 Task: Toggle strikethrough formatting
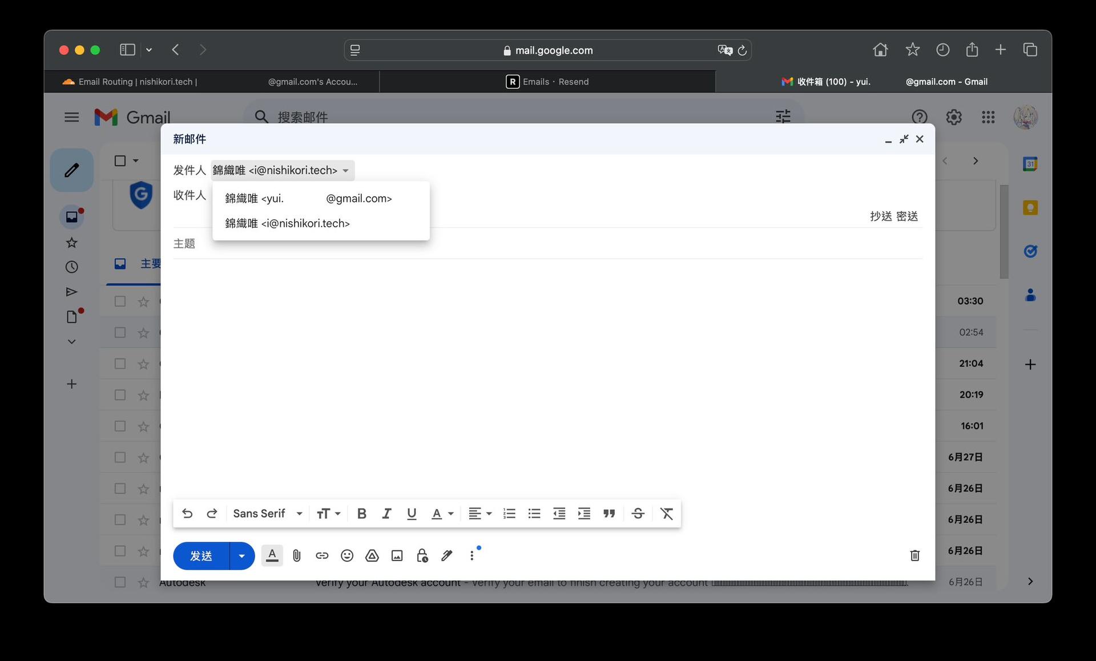pyautogui.click(x=638, y=513)
